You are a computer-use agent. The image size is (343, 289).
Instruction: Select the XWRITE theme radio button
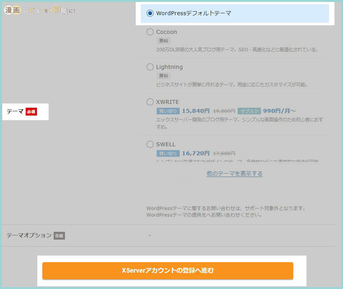pos(150,102)
